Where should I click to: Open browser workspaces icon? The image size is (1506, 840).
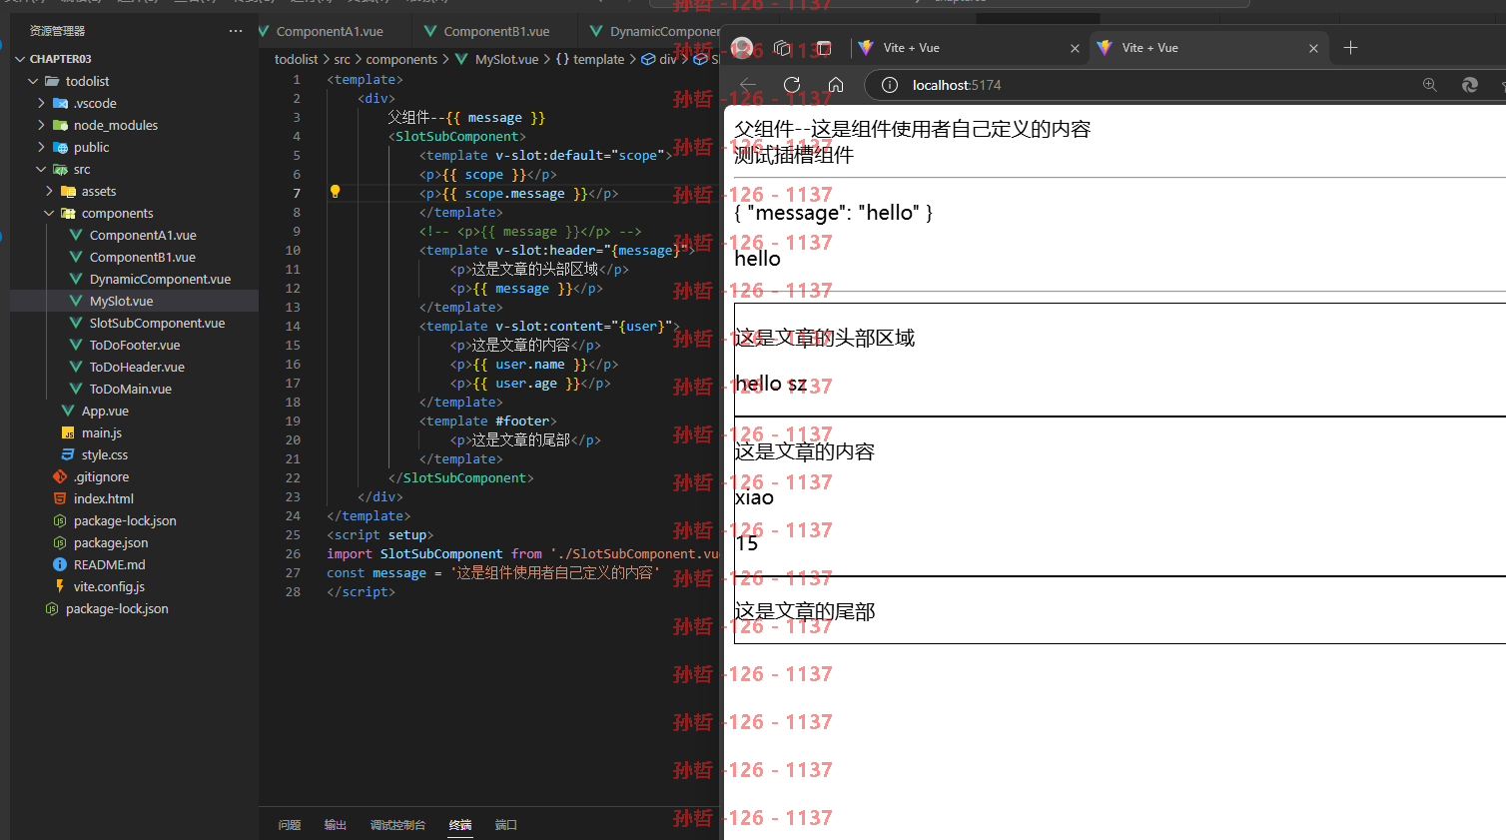click(783, 48)
